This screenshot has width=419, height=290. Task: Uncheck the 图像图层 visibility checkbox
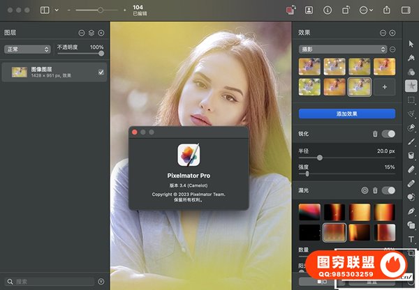coord(101,72)
